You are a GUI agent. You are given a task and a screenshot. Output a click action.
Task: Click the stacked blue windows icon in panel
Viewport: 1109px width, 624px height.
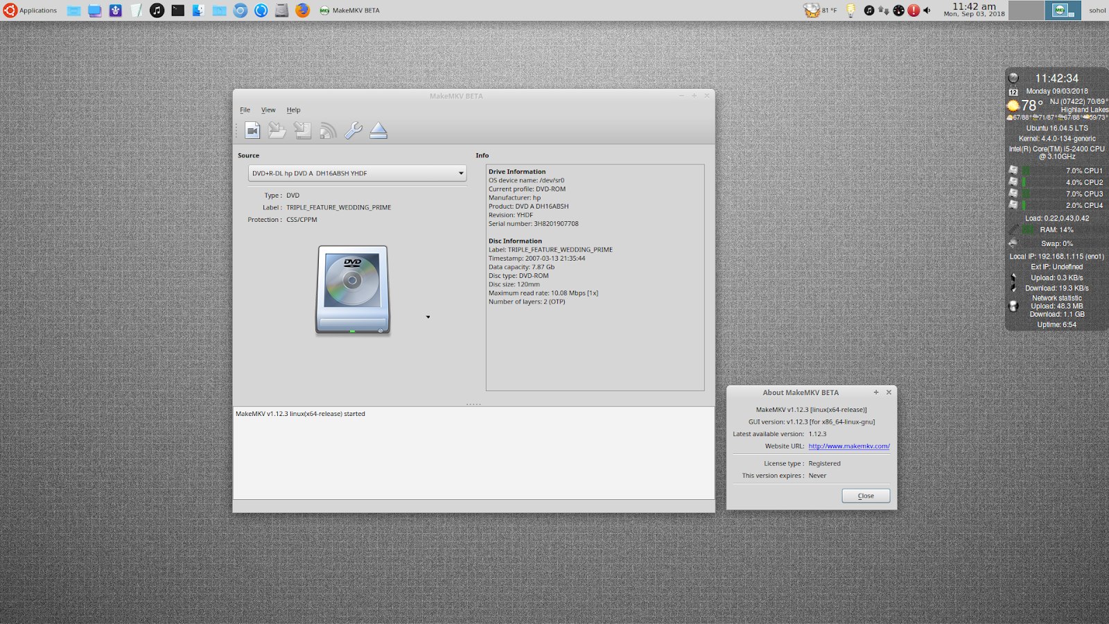tap(94, 10)
